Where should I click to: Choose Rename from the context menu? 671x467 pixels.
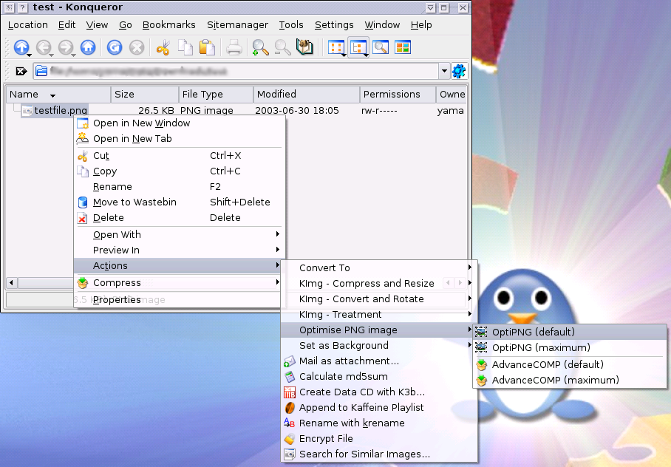pos(179,187)
